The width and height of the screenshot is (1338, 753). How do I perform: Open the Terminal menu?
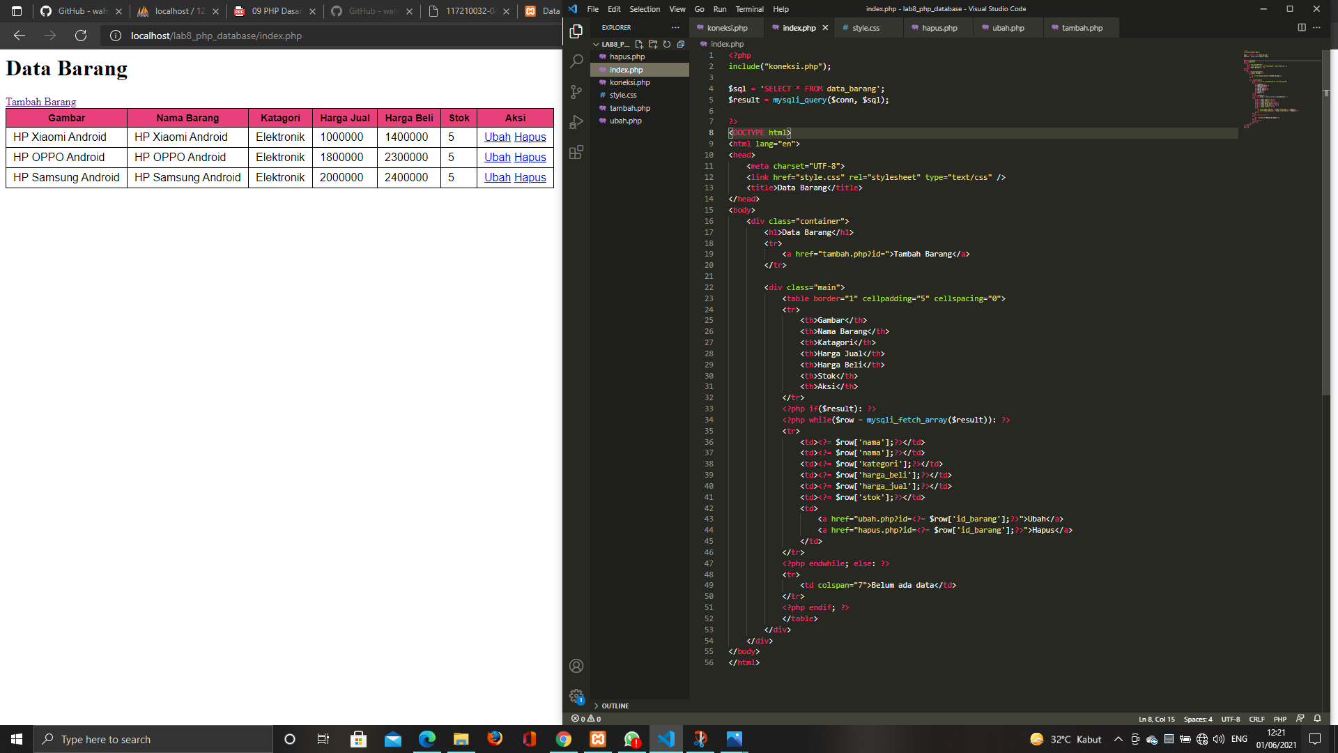749,9
